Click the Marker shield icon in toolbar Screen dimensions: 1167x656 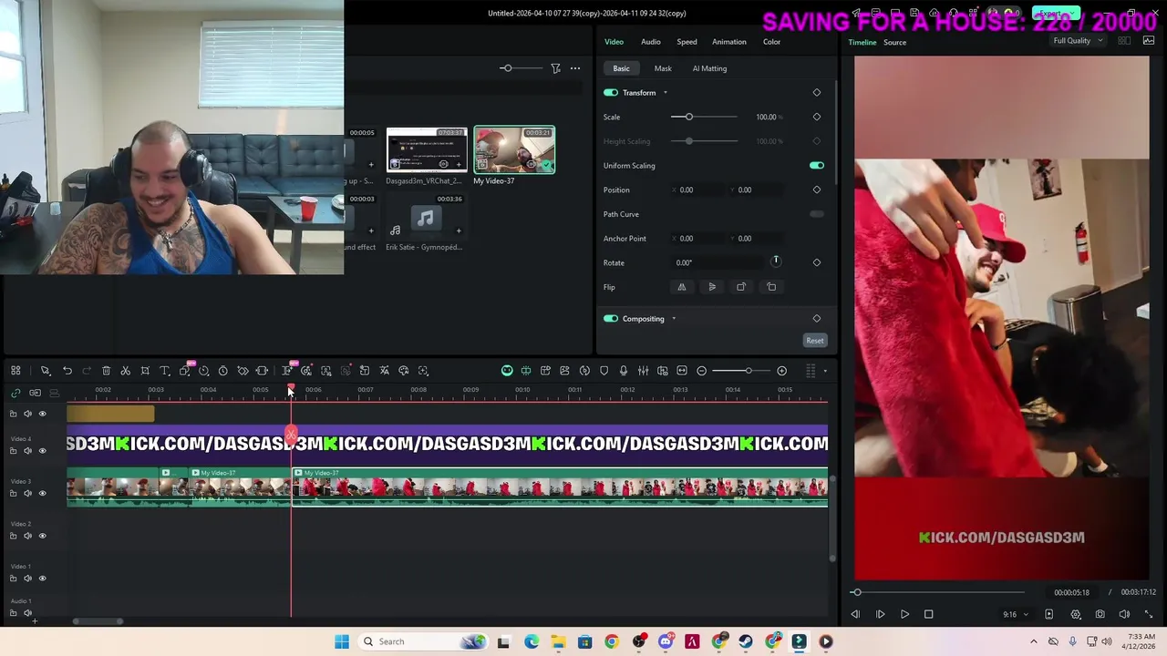click(x=604, y=371)
